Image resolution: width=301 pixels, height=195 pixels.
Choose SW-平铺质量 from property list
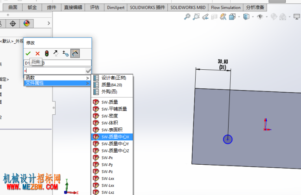tap(112, 109)
